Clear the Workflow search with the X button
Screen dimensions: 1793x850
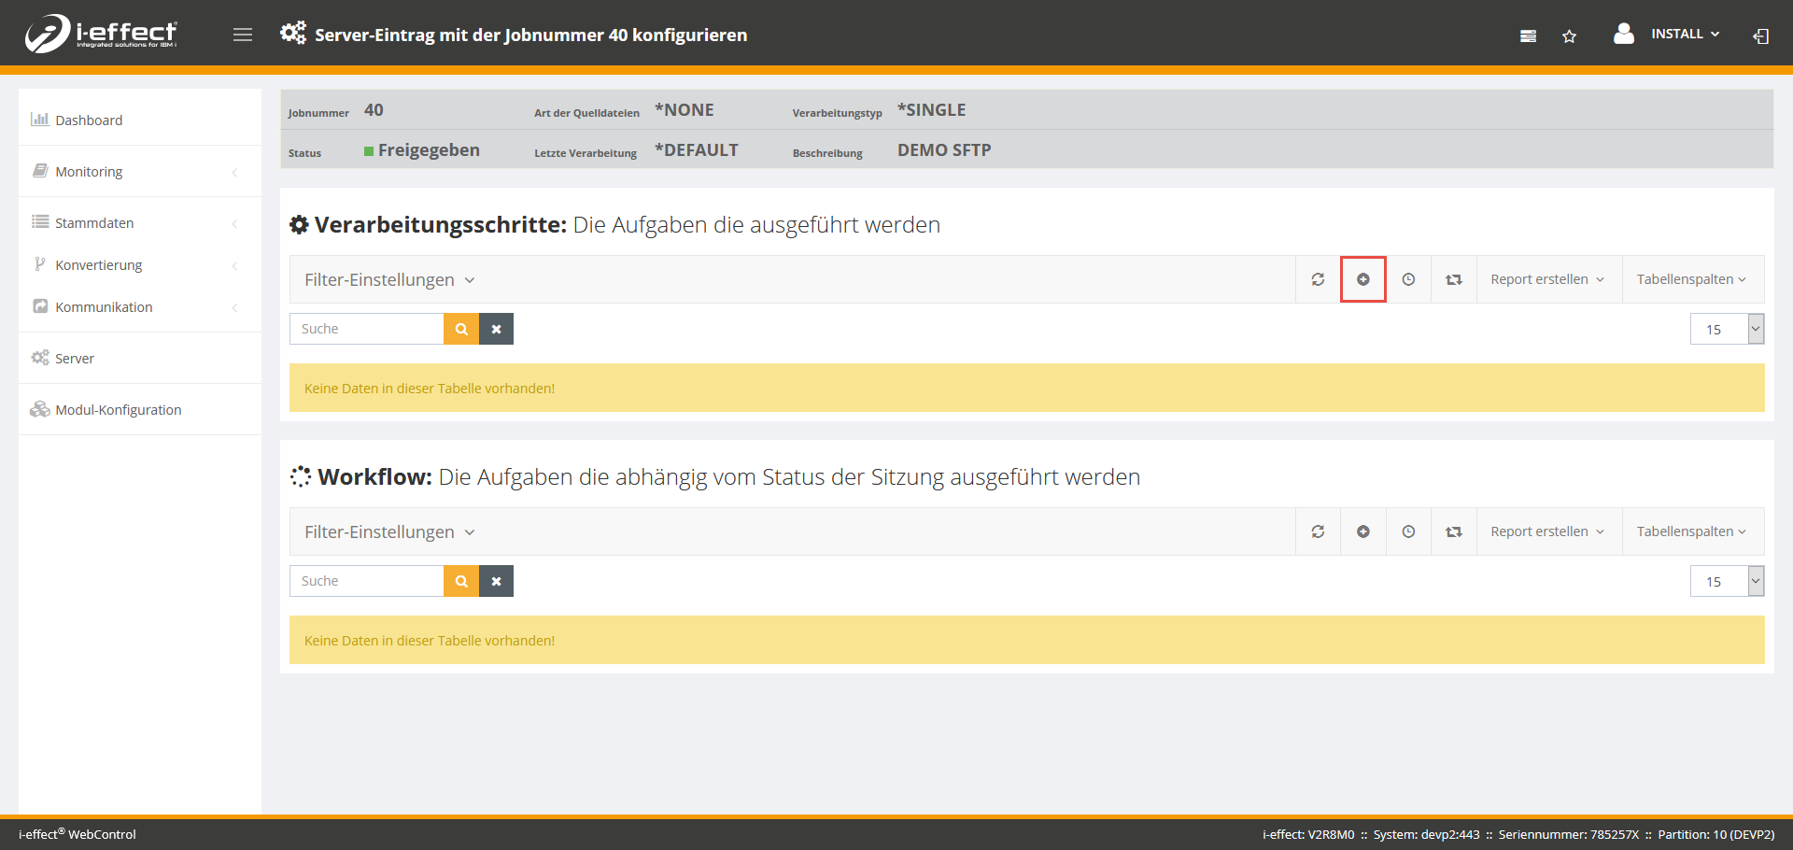[x=496, y=581]
